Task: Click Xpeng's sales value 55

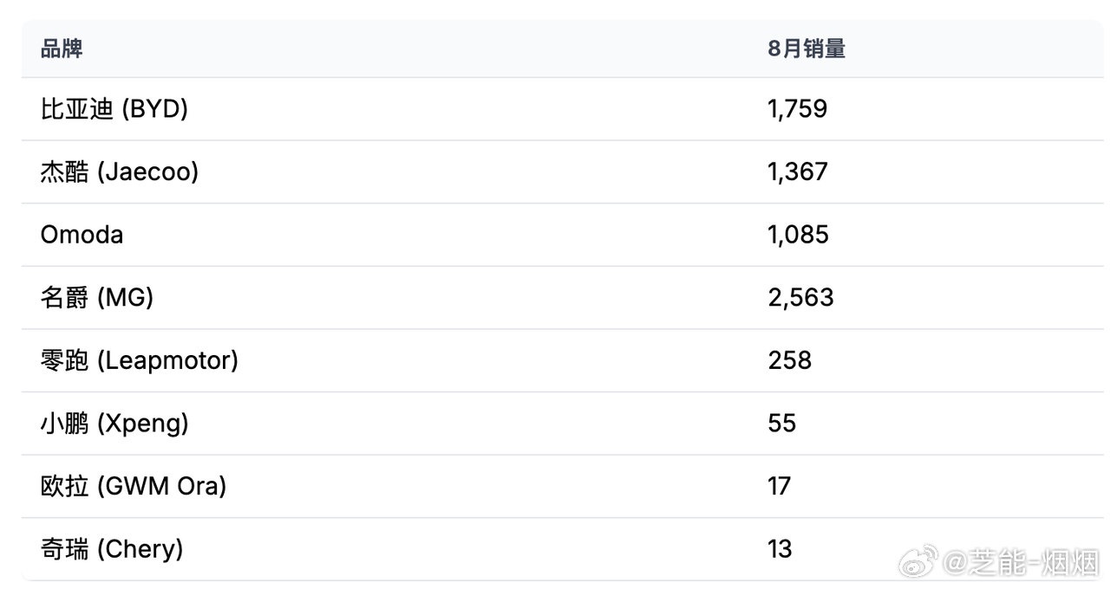Action: click(x=781, y=424)
